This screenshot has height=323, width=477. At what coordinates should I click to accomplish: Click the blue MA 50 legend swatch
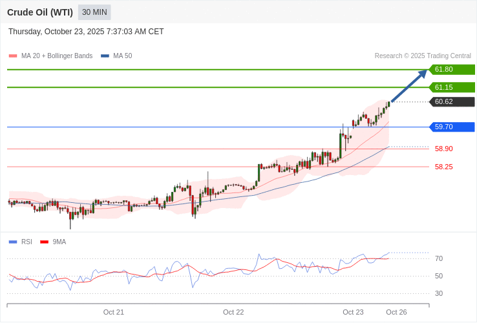105,56
